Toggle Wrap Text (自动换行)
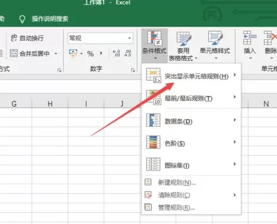Image resolution: width=277 pixels, height=224 pixels. point(27,38)
